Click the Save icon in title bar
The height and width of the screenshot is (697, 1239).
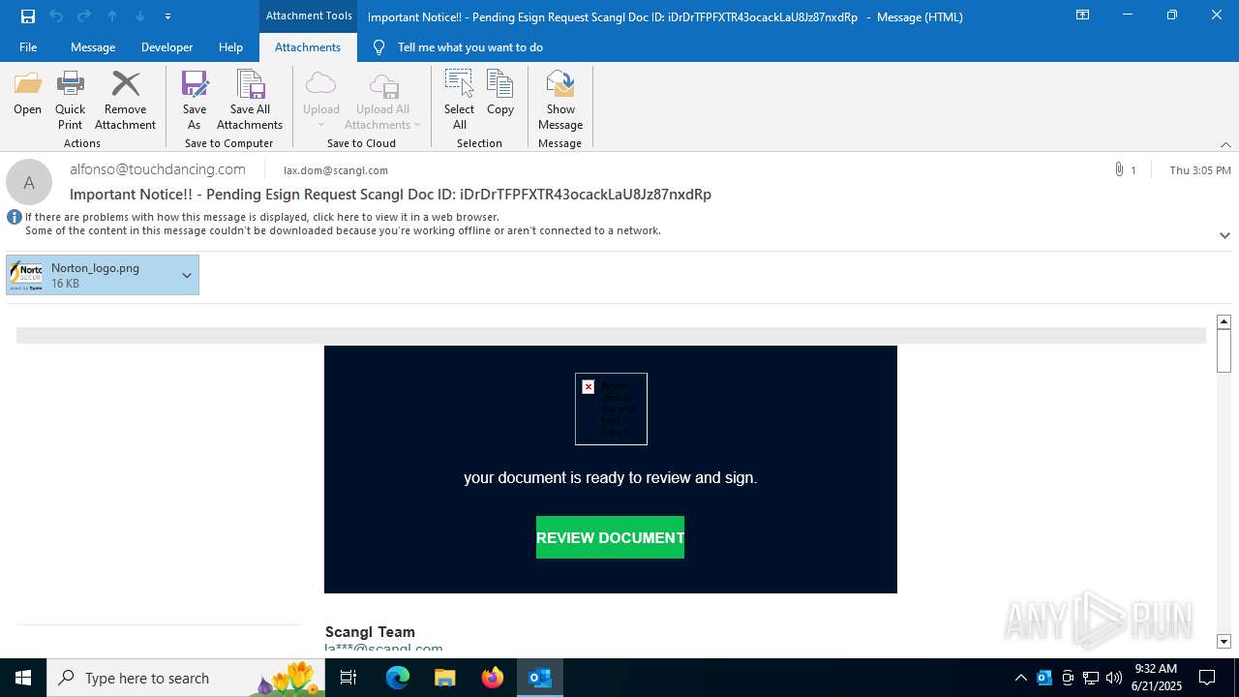pos(28,15)
